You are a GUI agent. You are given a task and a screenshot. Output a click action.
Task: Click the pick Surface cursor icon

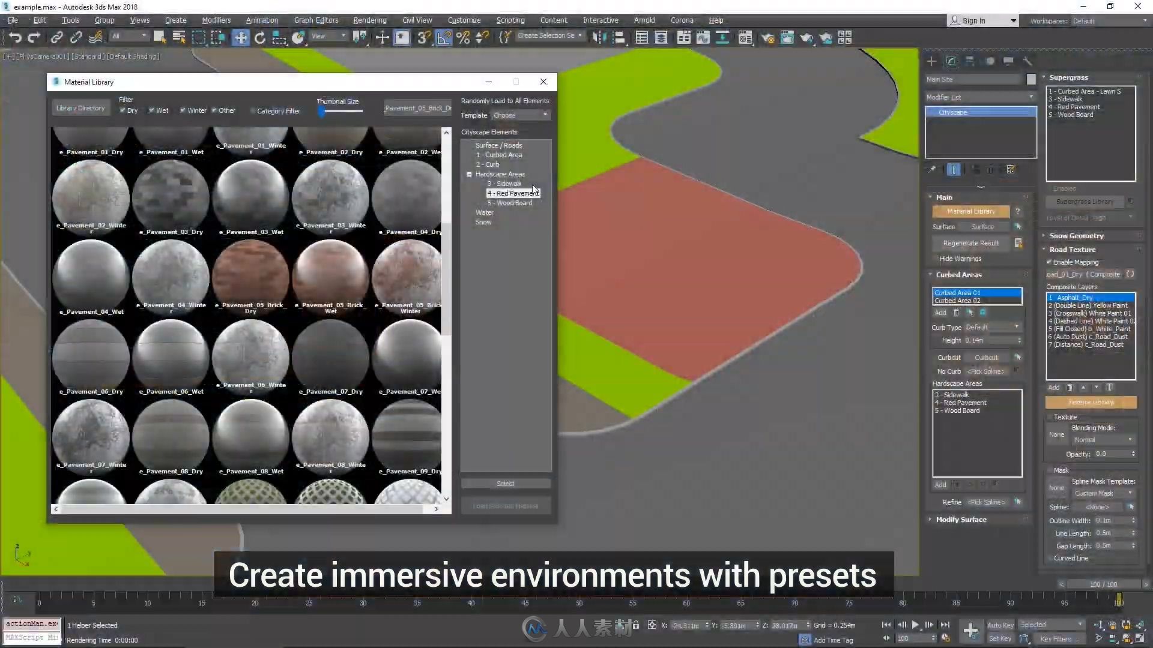pyautogui.click(x=1018, y=227)
